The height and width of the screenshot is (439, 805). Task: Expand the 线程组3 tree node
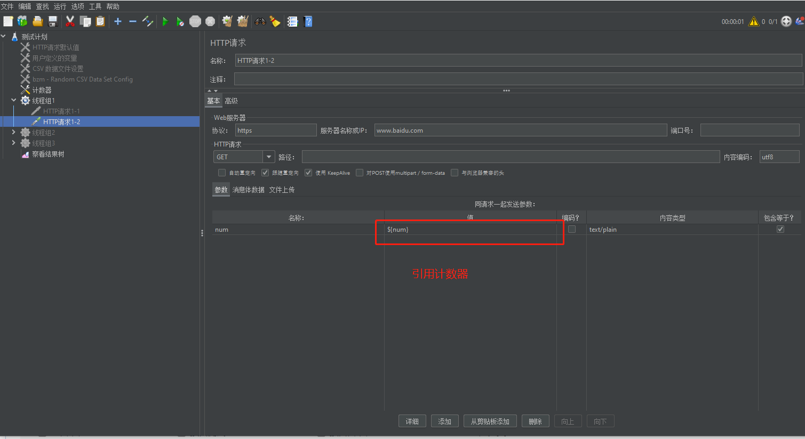tap(14, 143)
